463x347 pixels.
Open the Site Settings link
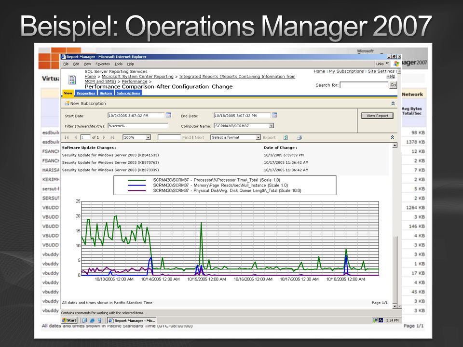click(381, 71)
